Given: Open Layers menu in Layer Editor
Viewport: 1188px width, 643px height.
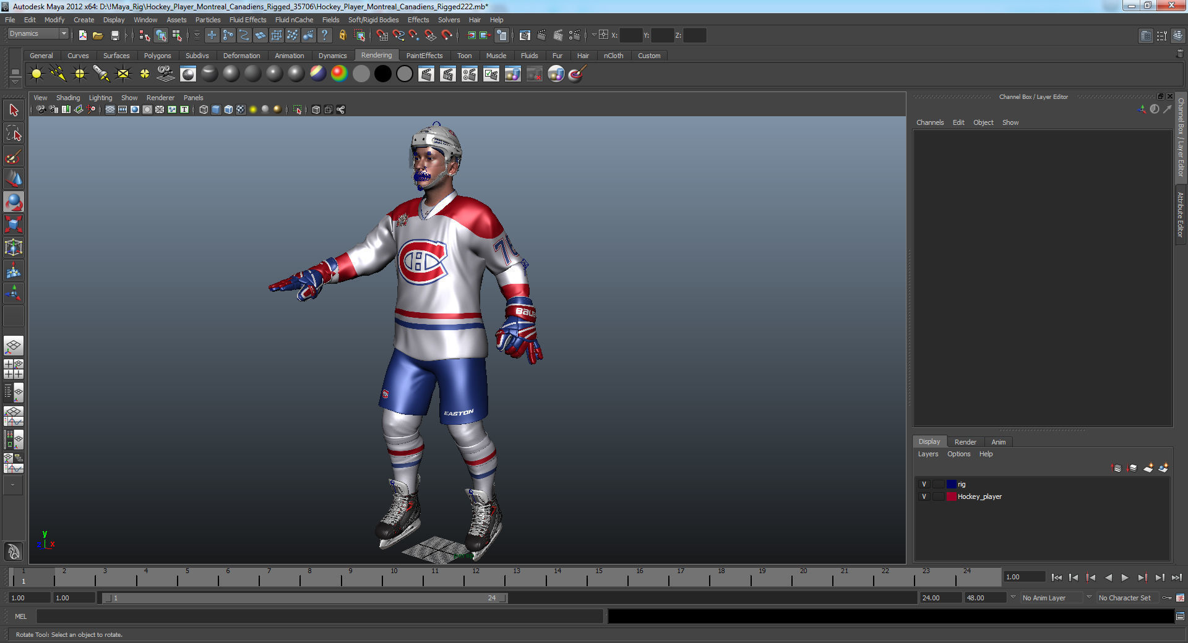Looking at the screenshot, I should pos(928,454).
